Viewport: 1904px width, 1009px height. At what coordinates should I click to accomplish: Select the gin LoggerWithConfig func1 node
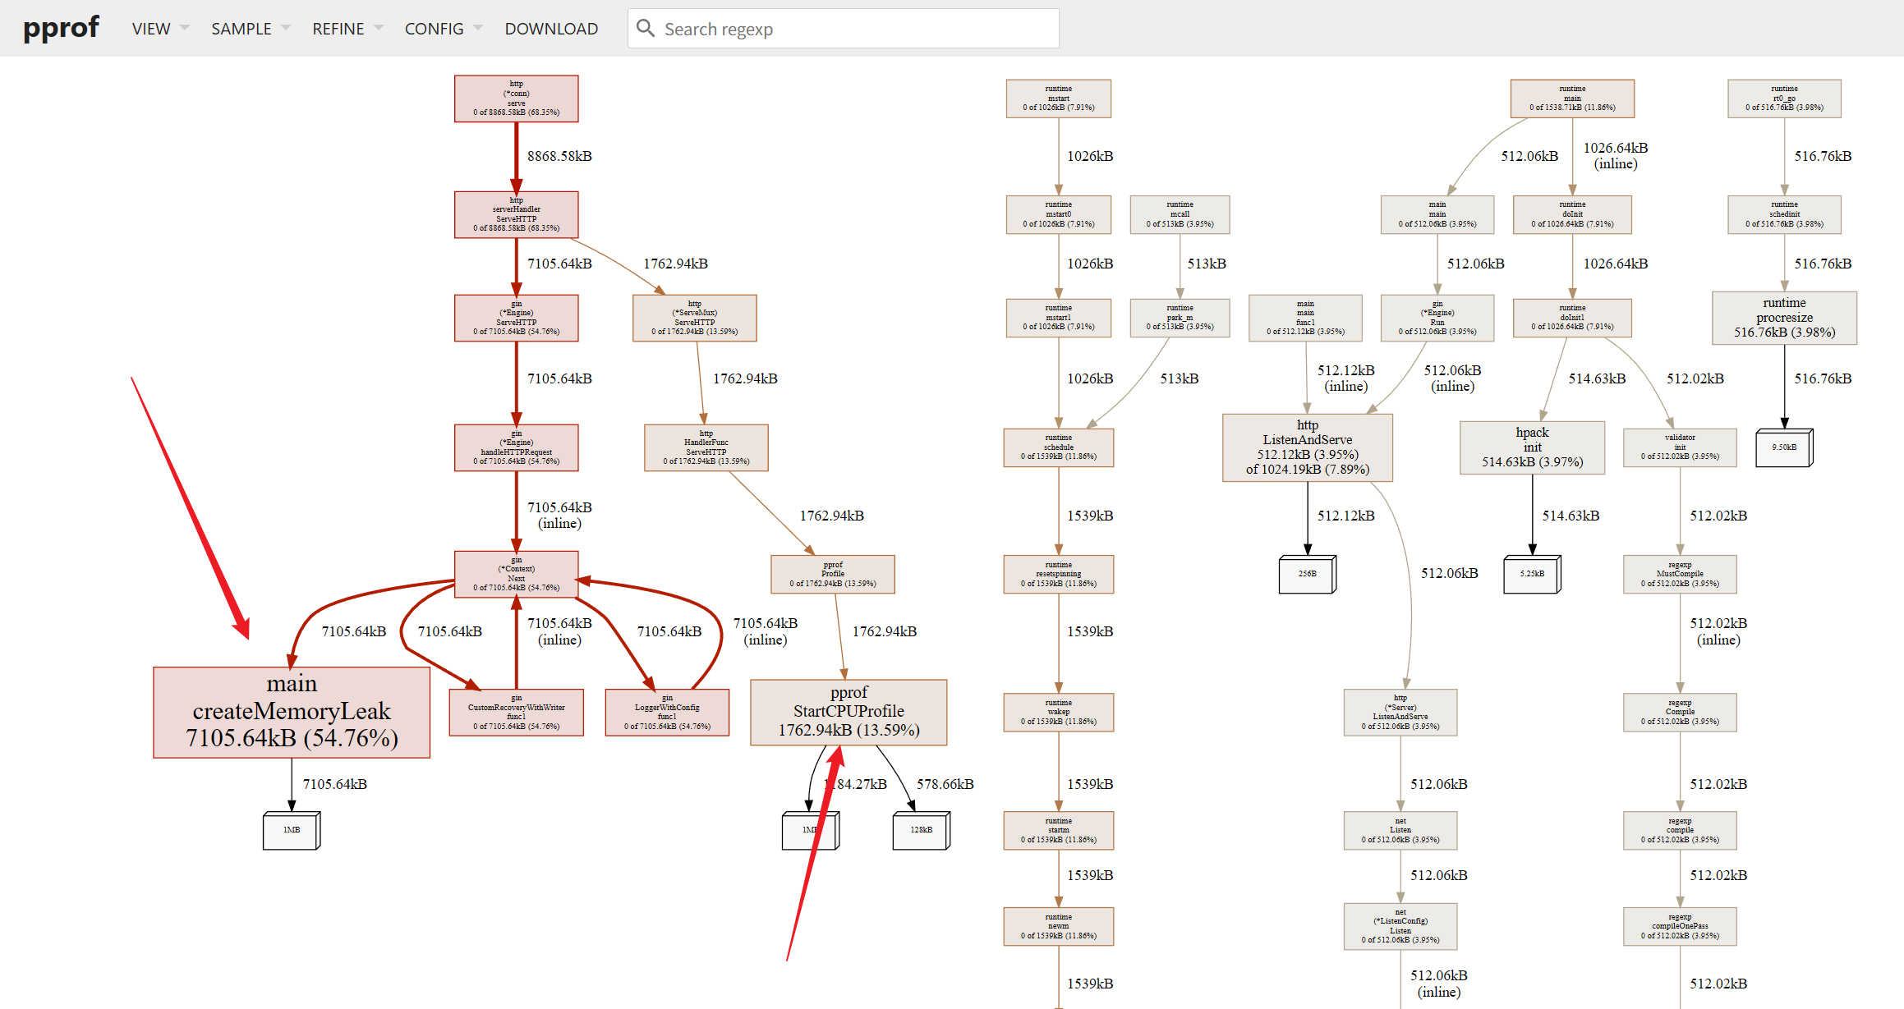coord(667,712)
